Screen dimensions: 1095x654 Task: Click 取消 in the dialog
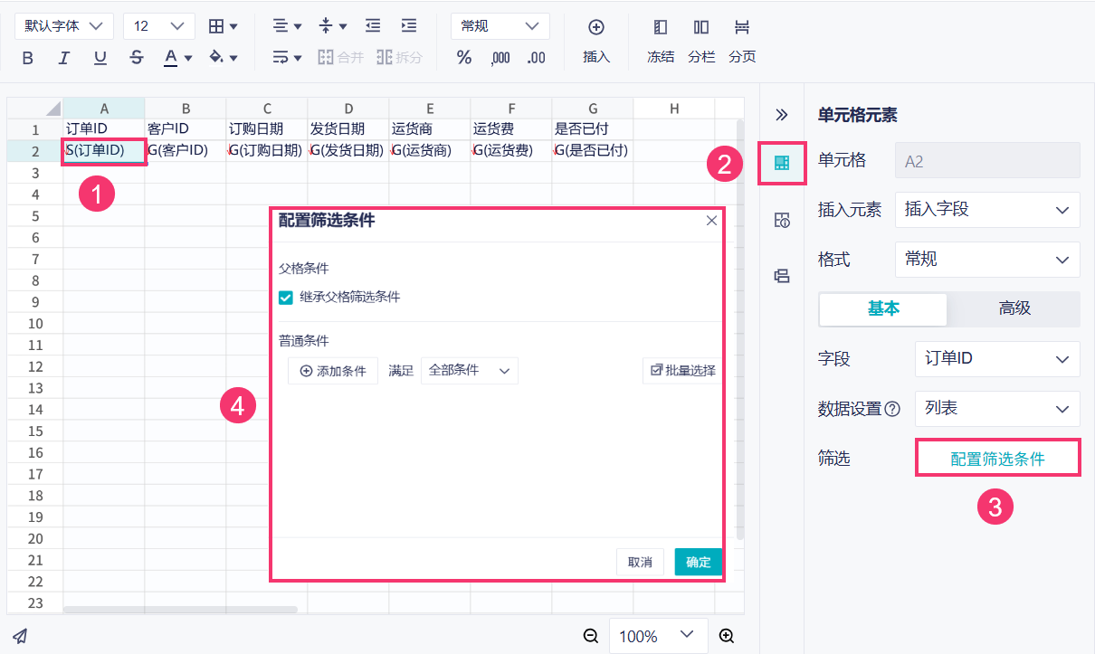pos(640,562)
